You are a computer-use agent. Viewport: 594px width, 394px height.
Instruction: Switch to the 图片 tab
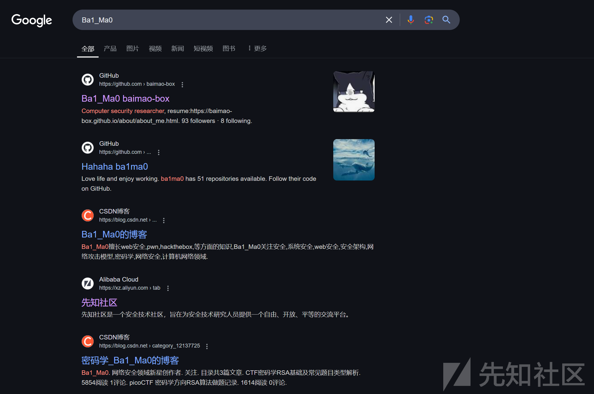click(x=133, y=49)
